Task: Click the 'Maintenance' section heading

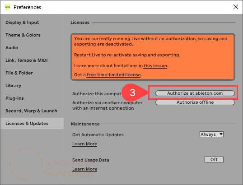Action: tap(85, 124)
